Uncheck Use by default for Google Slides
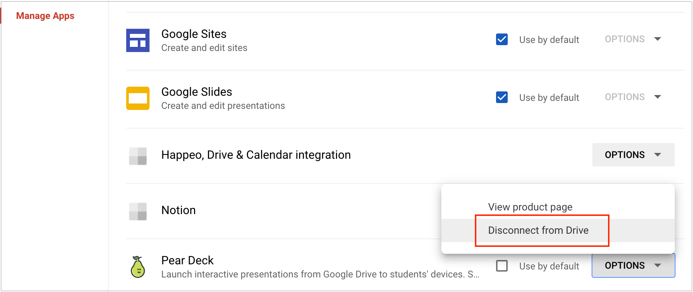 pyautogui.click(x=502, y=97)
